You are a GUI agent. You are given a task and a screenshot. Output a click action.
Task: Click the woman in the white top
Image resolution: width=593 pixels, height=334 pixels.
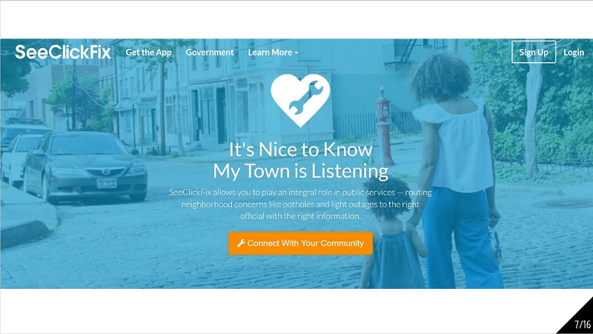455,170
